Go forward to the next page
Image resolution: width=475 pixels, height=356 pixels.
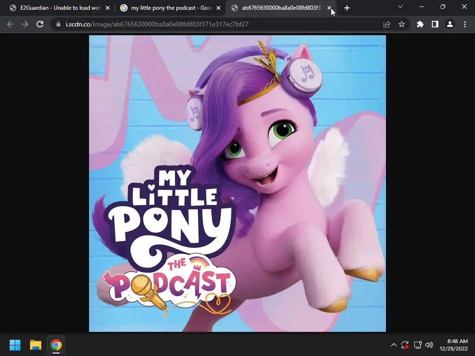pos(25,24)
